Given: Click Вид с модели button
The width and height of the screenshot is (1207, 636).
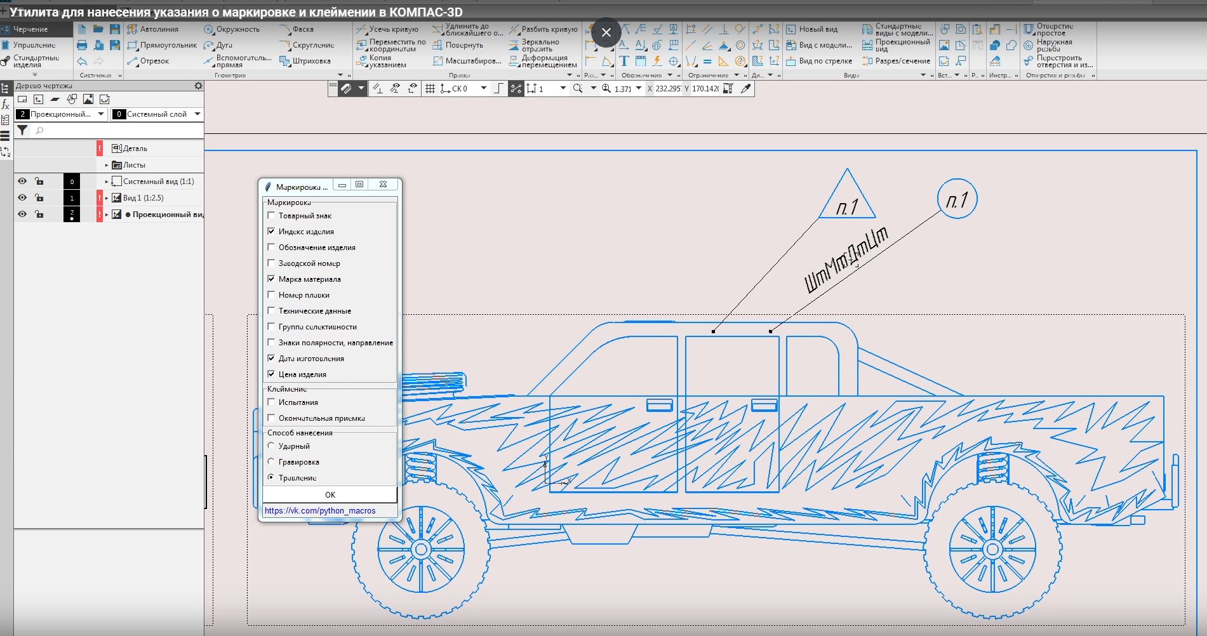Looking at the screenshot, I should [x=819, y=45].
